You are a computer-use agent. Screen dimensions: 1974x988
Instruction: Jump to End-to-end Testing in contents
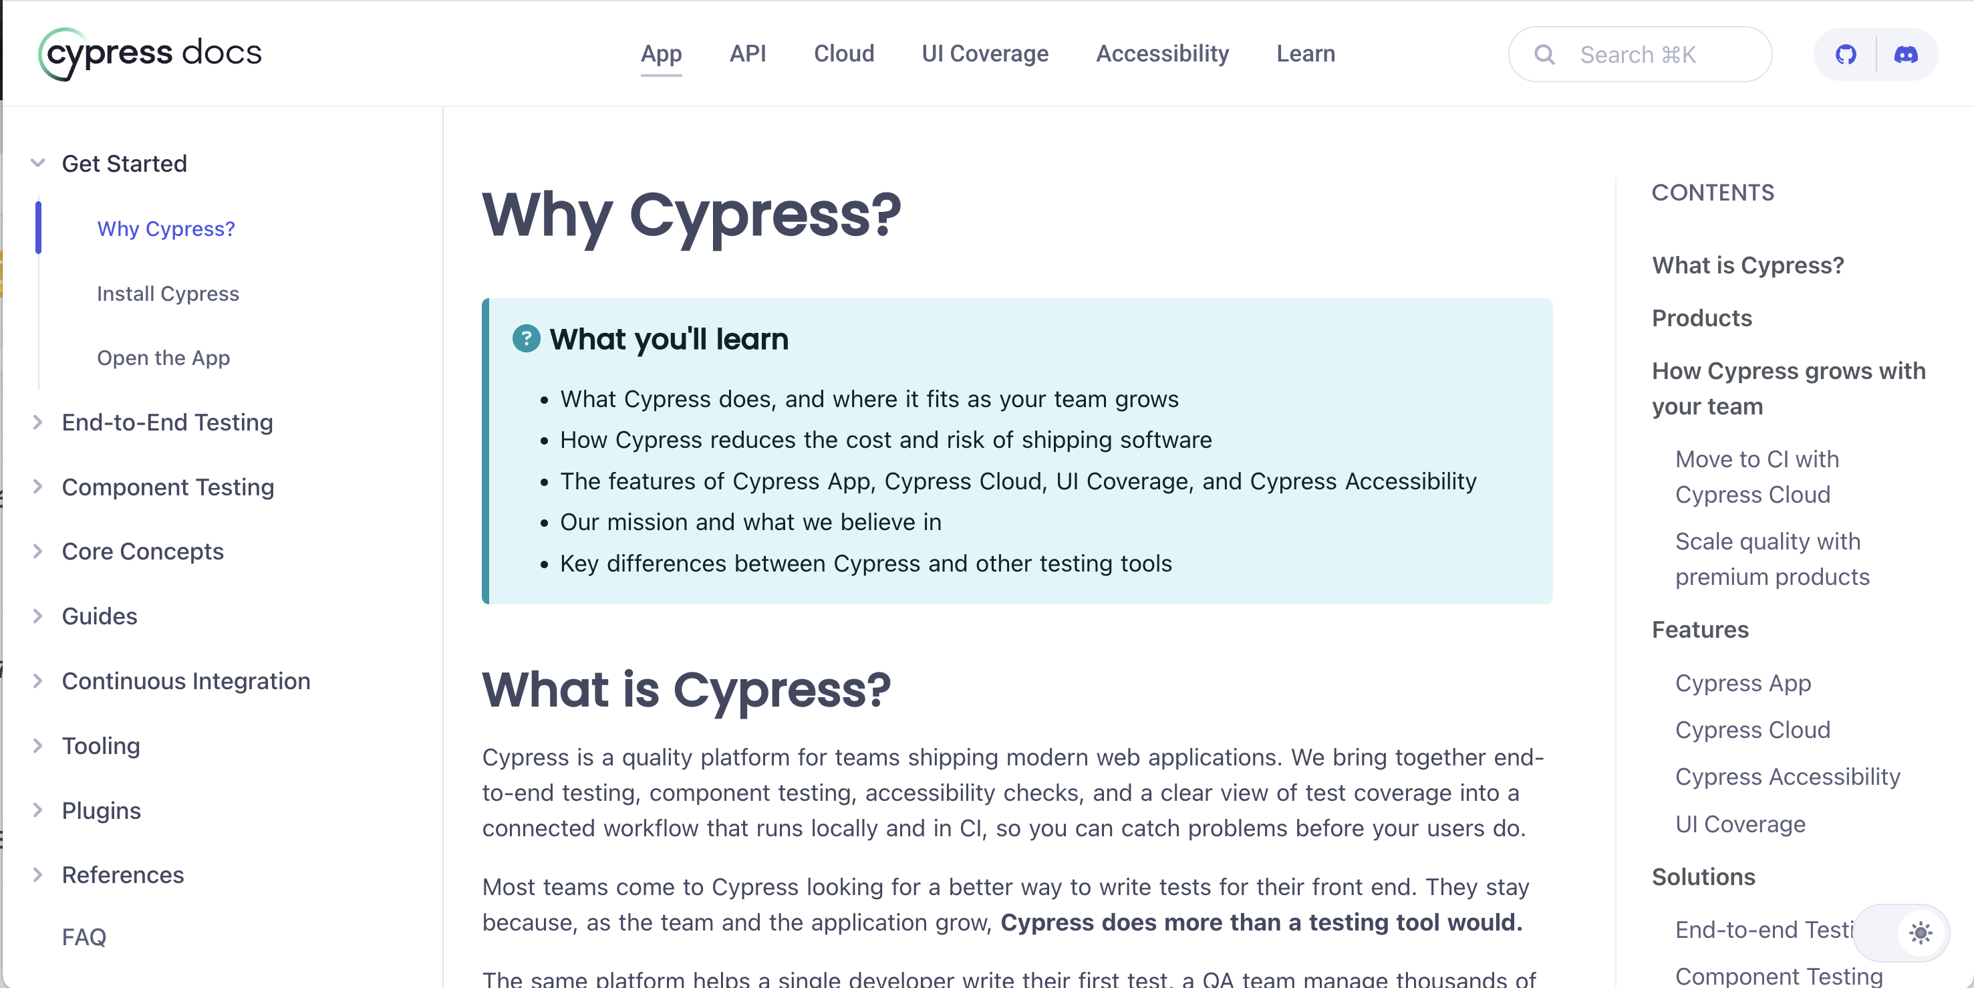pyautogui.click(x=1764, y=930)
